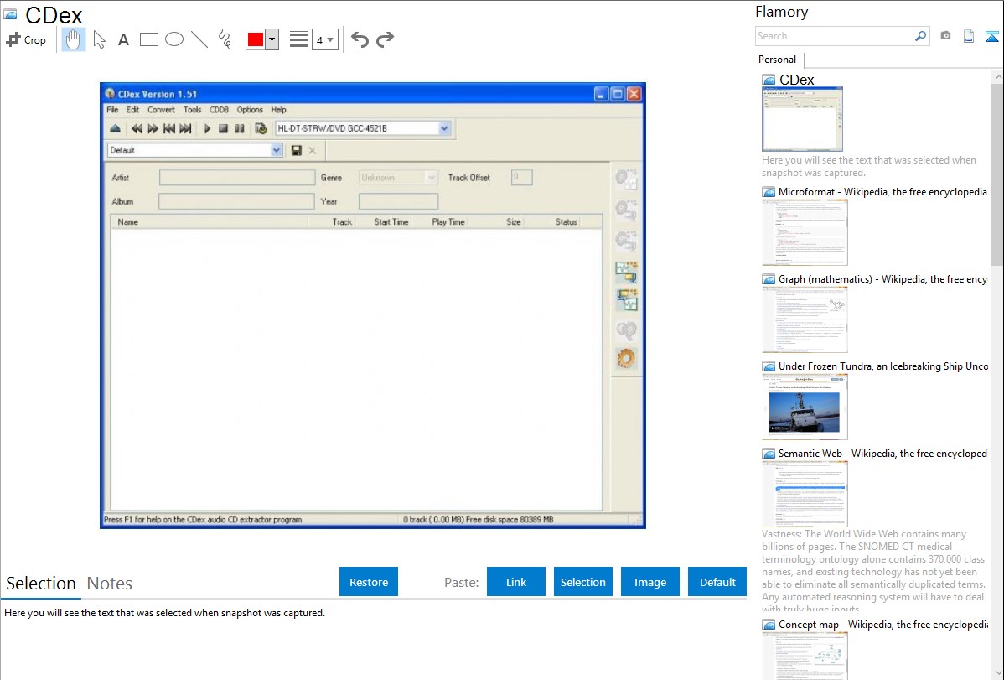The width and height of the screenshot is (1004, 680).
Task: Paste as Link button
Action: pos(516,582)
